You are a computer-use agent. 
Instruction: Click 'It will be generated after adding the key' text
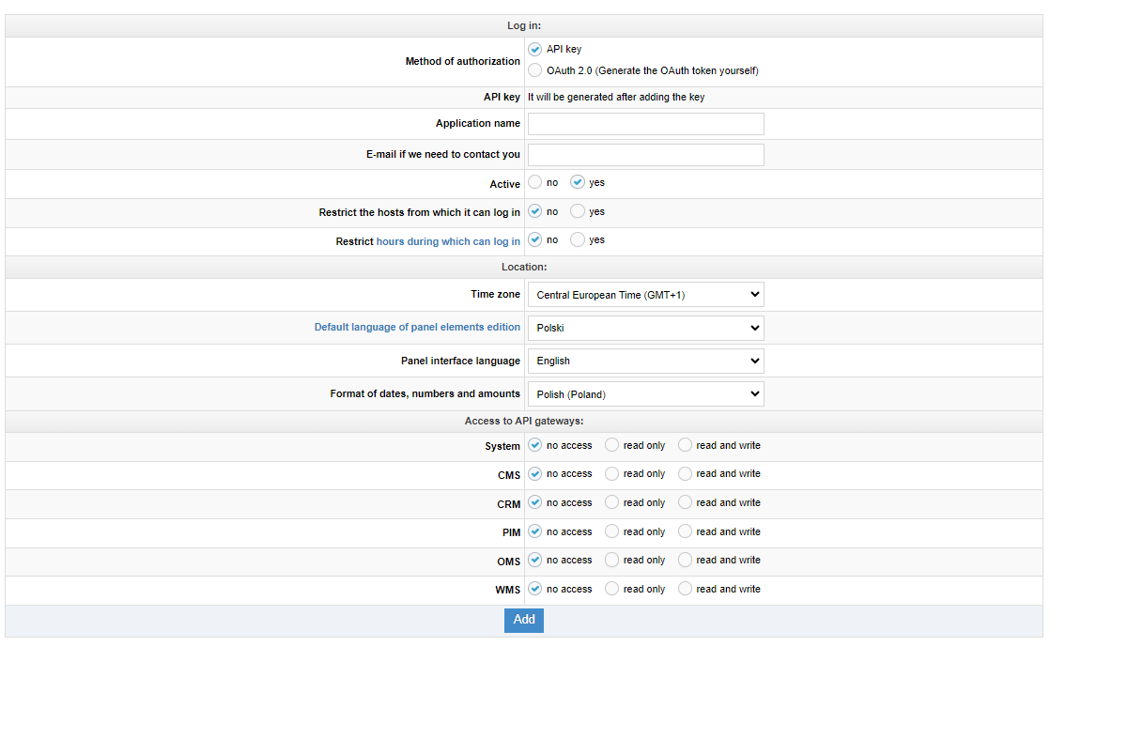click(x=616, y=97)
